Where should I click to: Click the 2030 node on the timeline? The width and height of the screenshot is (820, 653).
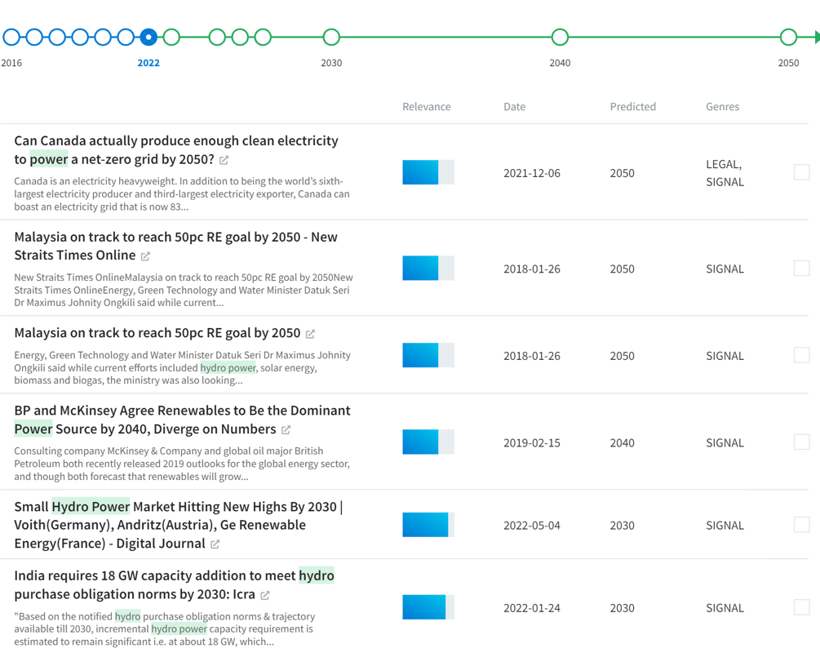coord(331,37)
